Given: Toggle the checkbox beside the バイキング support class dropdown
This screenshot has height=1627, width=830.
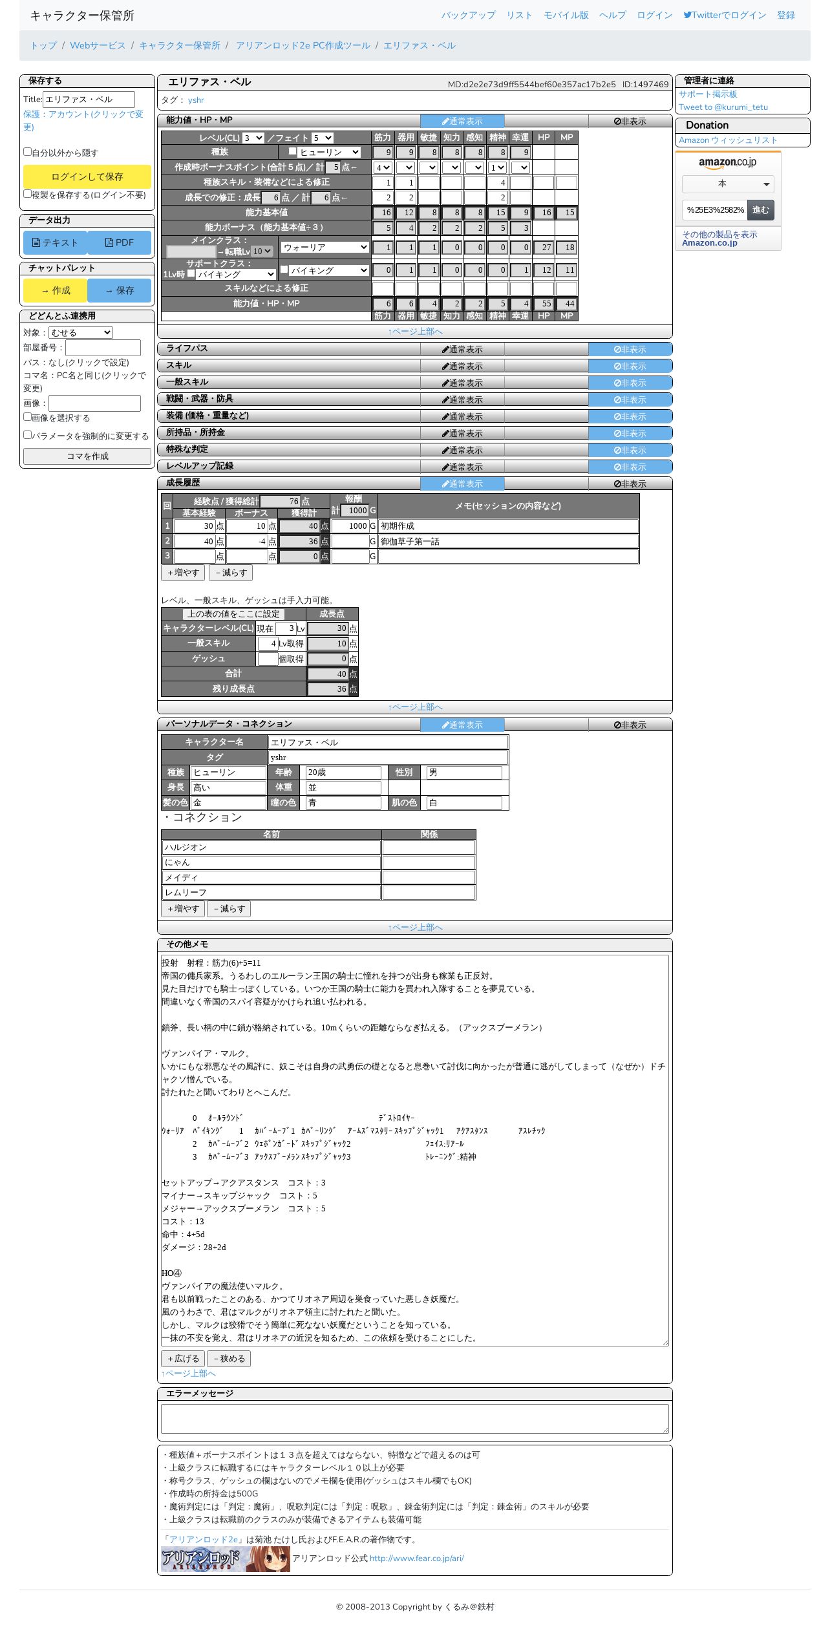Looking at the screenshot, I should [284, 270].
